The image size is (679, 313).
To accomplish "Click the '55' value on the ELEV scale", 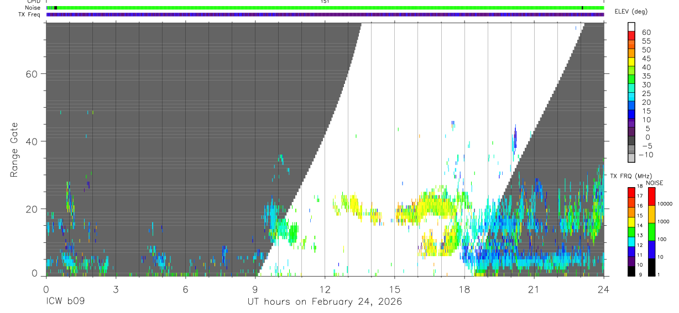I will tap(646, 41).
